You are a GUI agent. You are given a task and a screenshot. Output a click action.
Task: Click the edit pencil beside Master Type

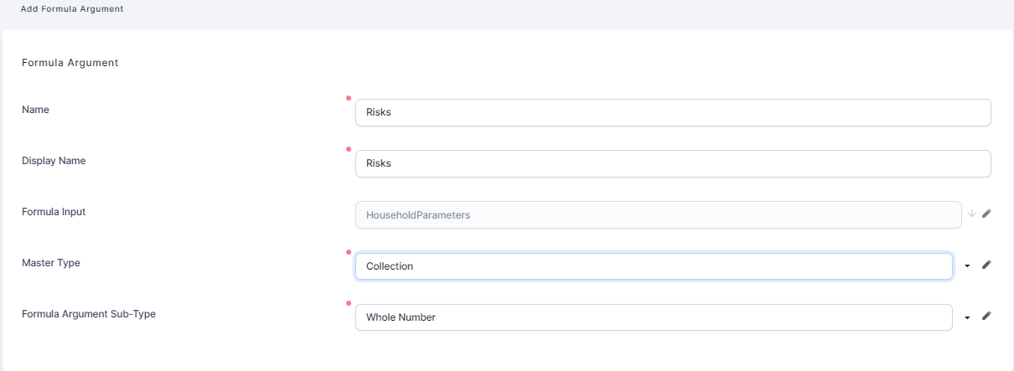986,265
